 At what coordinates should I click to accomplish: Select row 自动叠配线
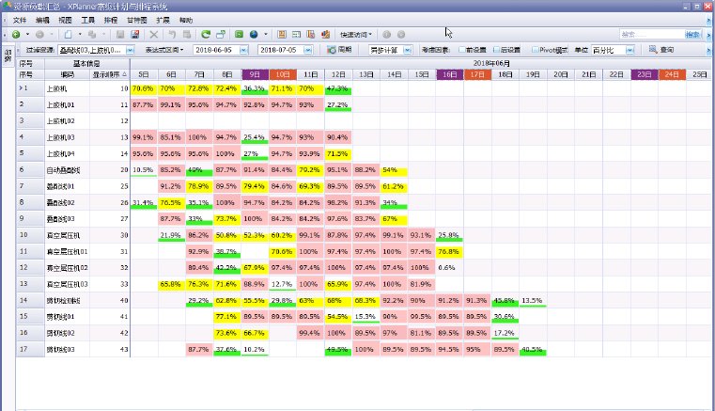pos(365,170)
